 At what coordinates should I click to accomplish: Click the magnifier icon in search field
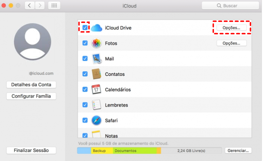219,6
